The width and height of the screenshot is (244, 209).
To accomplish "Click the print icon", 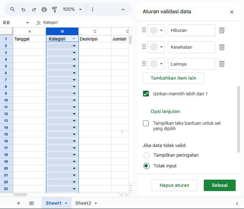I will pyautogui.click(x=44, y=9).
